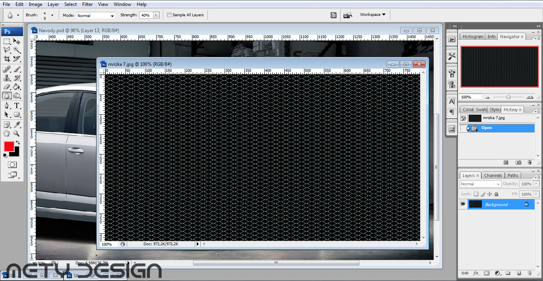Set background color black swatch
The height and width of the screenshot is (281, 543).
coord(16,154)
